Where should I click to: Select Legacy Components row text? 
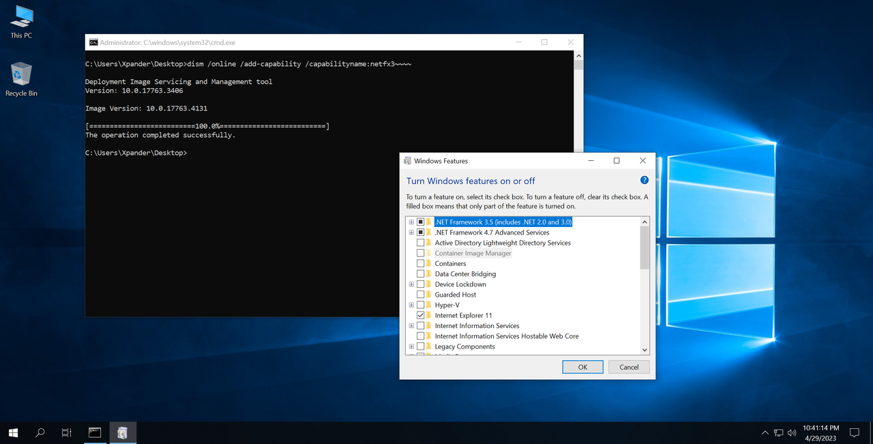(465, 346)
